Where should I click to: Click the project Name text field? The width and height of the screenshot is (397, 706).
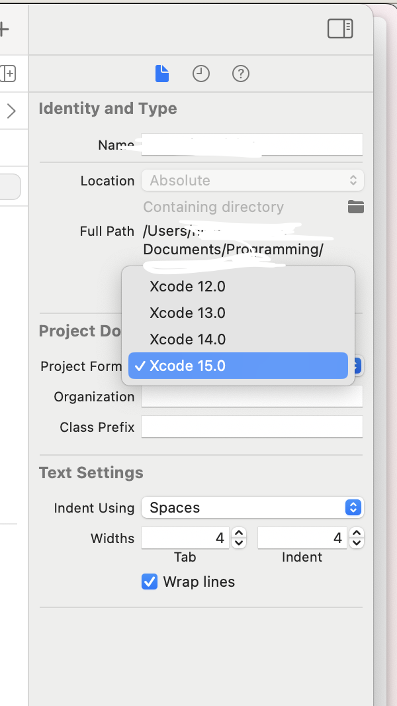[252, 144]
